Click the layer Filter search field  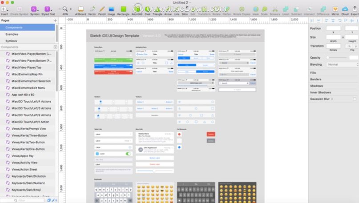pyautogui.click(x=23, y=200)
